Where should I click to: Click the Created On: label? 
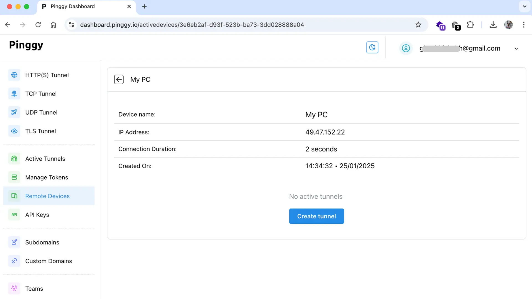[135, 166]
